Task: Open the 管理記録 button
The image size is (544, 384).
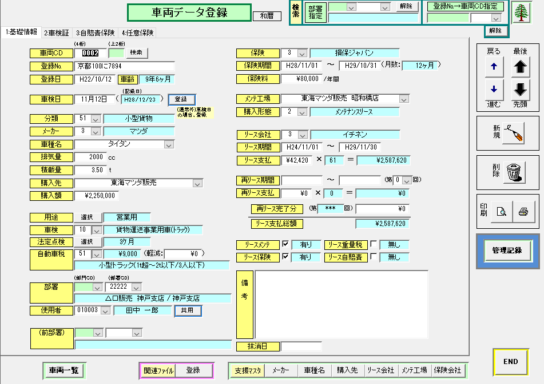Action: pyautogui.click(x=507, y=250)
